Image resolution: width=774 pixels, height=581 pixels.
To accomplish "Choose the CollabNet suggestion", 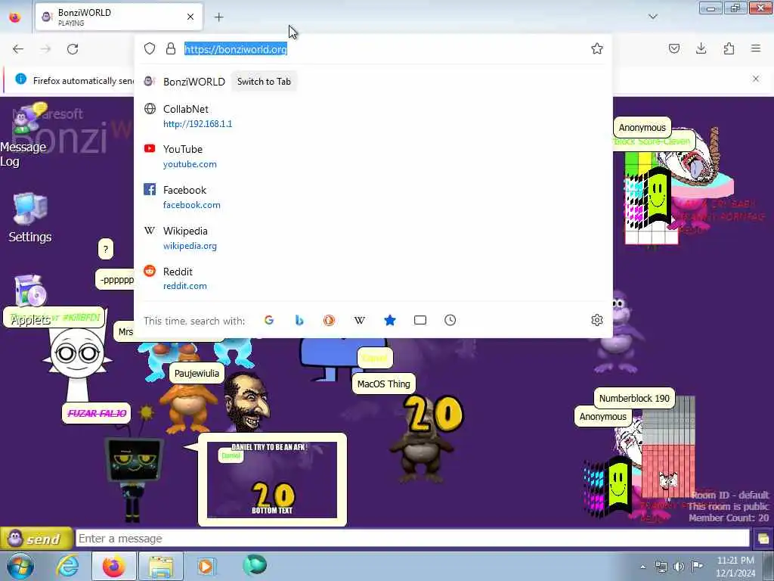I will 373,116.
